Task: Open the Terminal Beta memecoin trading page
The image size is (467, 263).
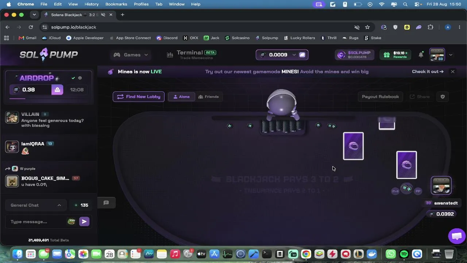Action: click(x=192, y=55)
